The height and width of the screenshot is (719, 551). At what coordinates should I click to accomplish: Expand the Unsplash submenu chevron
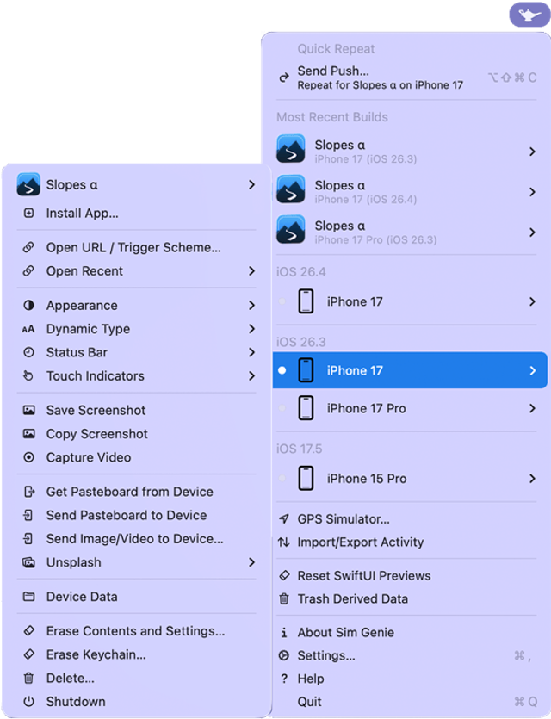(251, 562)
